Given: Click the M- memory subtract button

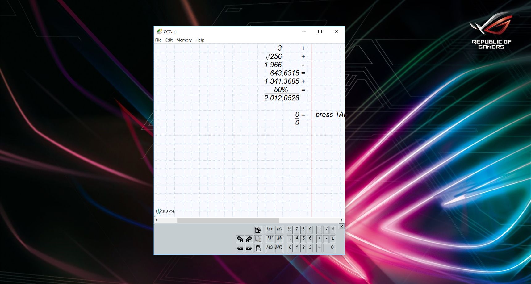Looking at the screenshot, I should [x=279, y=230].
